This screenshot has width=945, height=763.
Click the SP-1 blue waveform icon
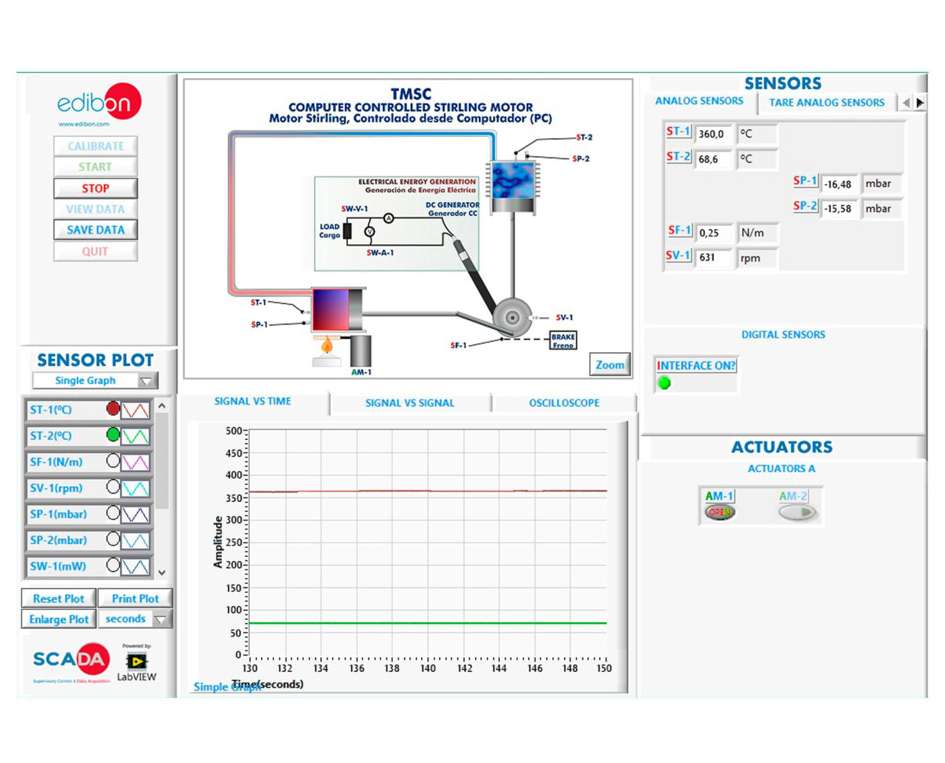click(135, 515)
